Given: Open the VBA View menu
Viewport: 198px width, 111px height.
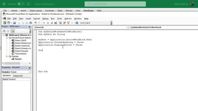Looking at the screenshot, I should 21,18.
